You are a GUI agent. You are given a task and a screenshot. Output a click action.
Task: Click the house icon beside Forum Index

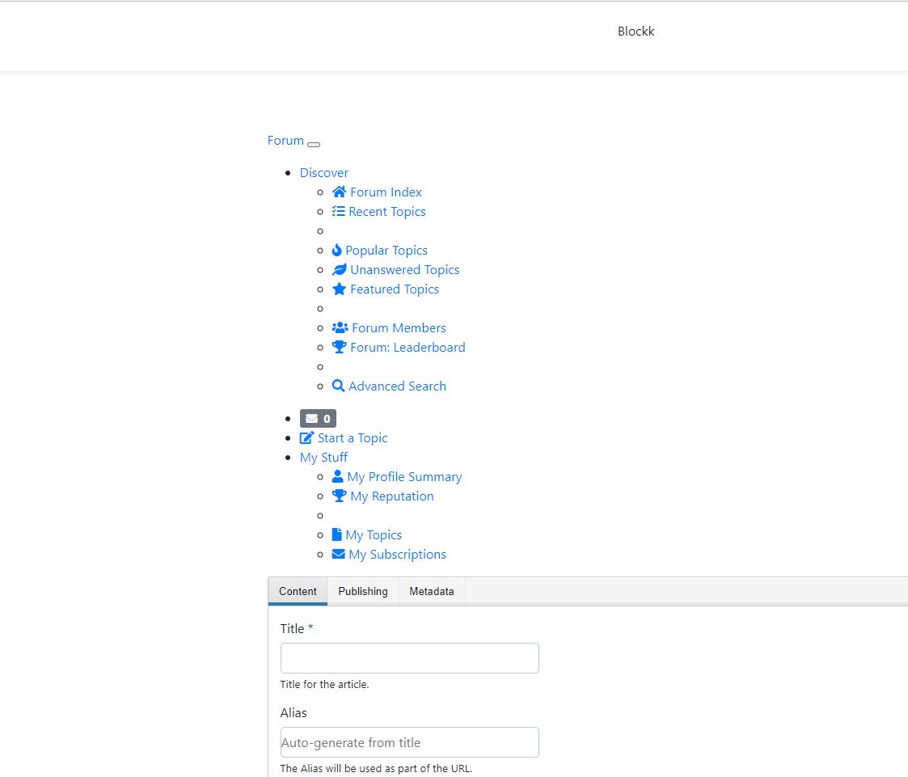point(339,192)
